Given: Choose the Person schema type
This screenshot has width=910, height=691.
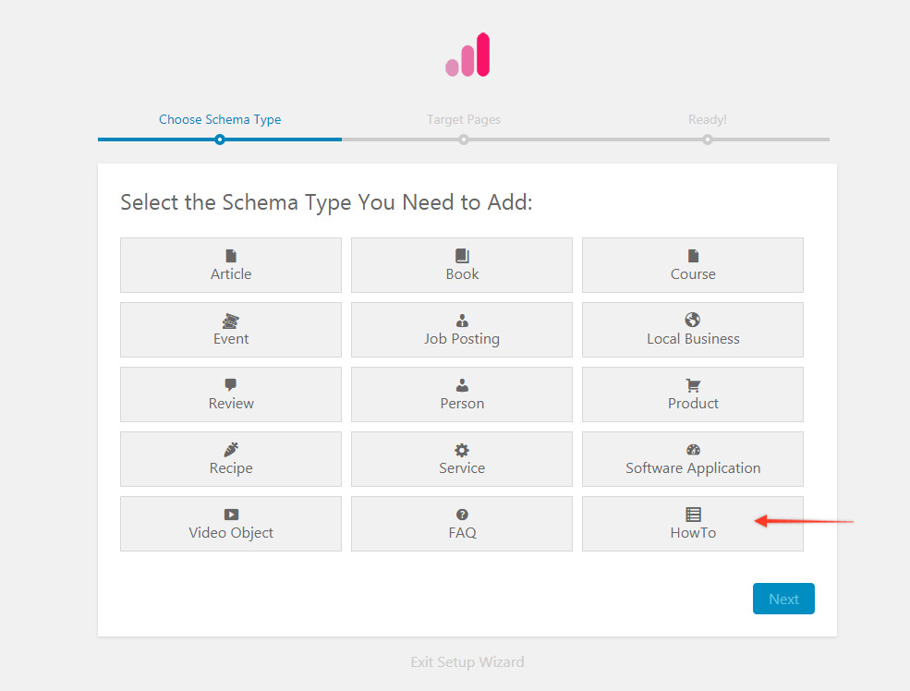Looking at the screenshot, I should click(x=462, y=395).
